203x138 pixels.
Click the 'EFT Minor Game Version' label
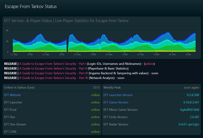(x=120, y=110)
